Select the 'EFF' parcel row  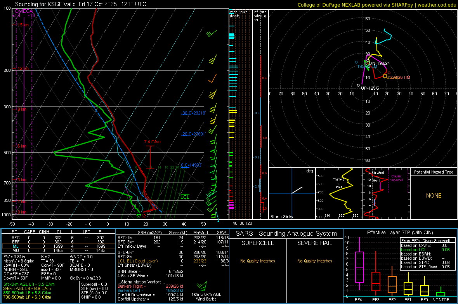(x=58, y=242)
